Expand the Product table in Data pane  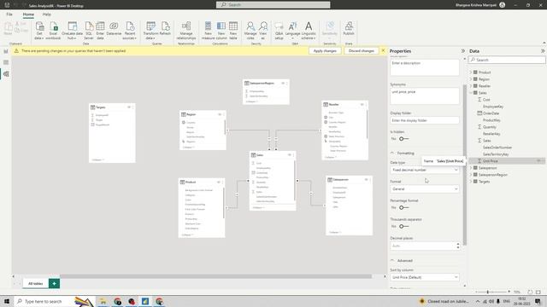pos(471,72)
